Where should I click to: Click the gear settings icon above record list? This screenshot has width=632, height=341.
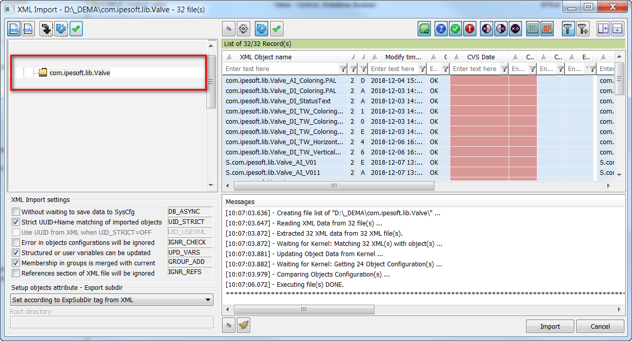pos(244,29)
